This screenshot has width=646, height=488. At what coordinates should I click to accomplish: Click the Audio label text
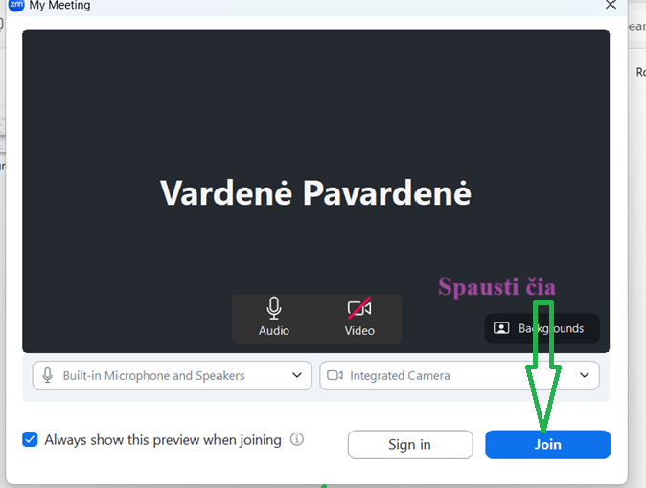[274, 331]
